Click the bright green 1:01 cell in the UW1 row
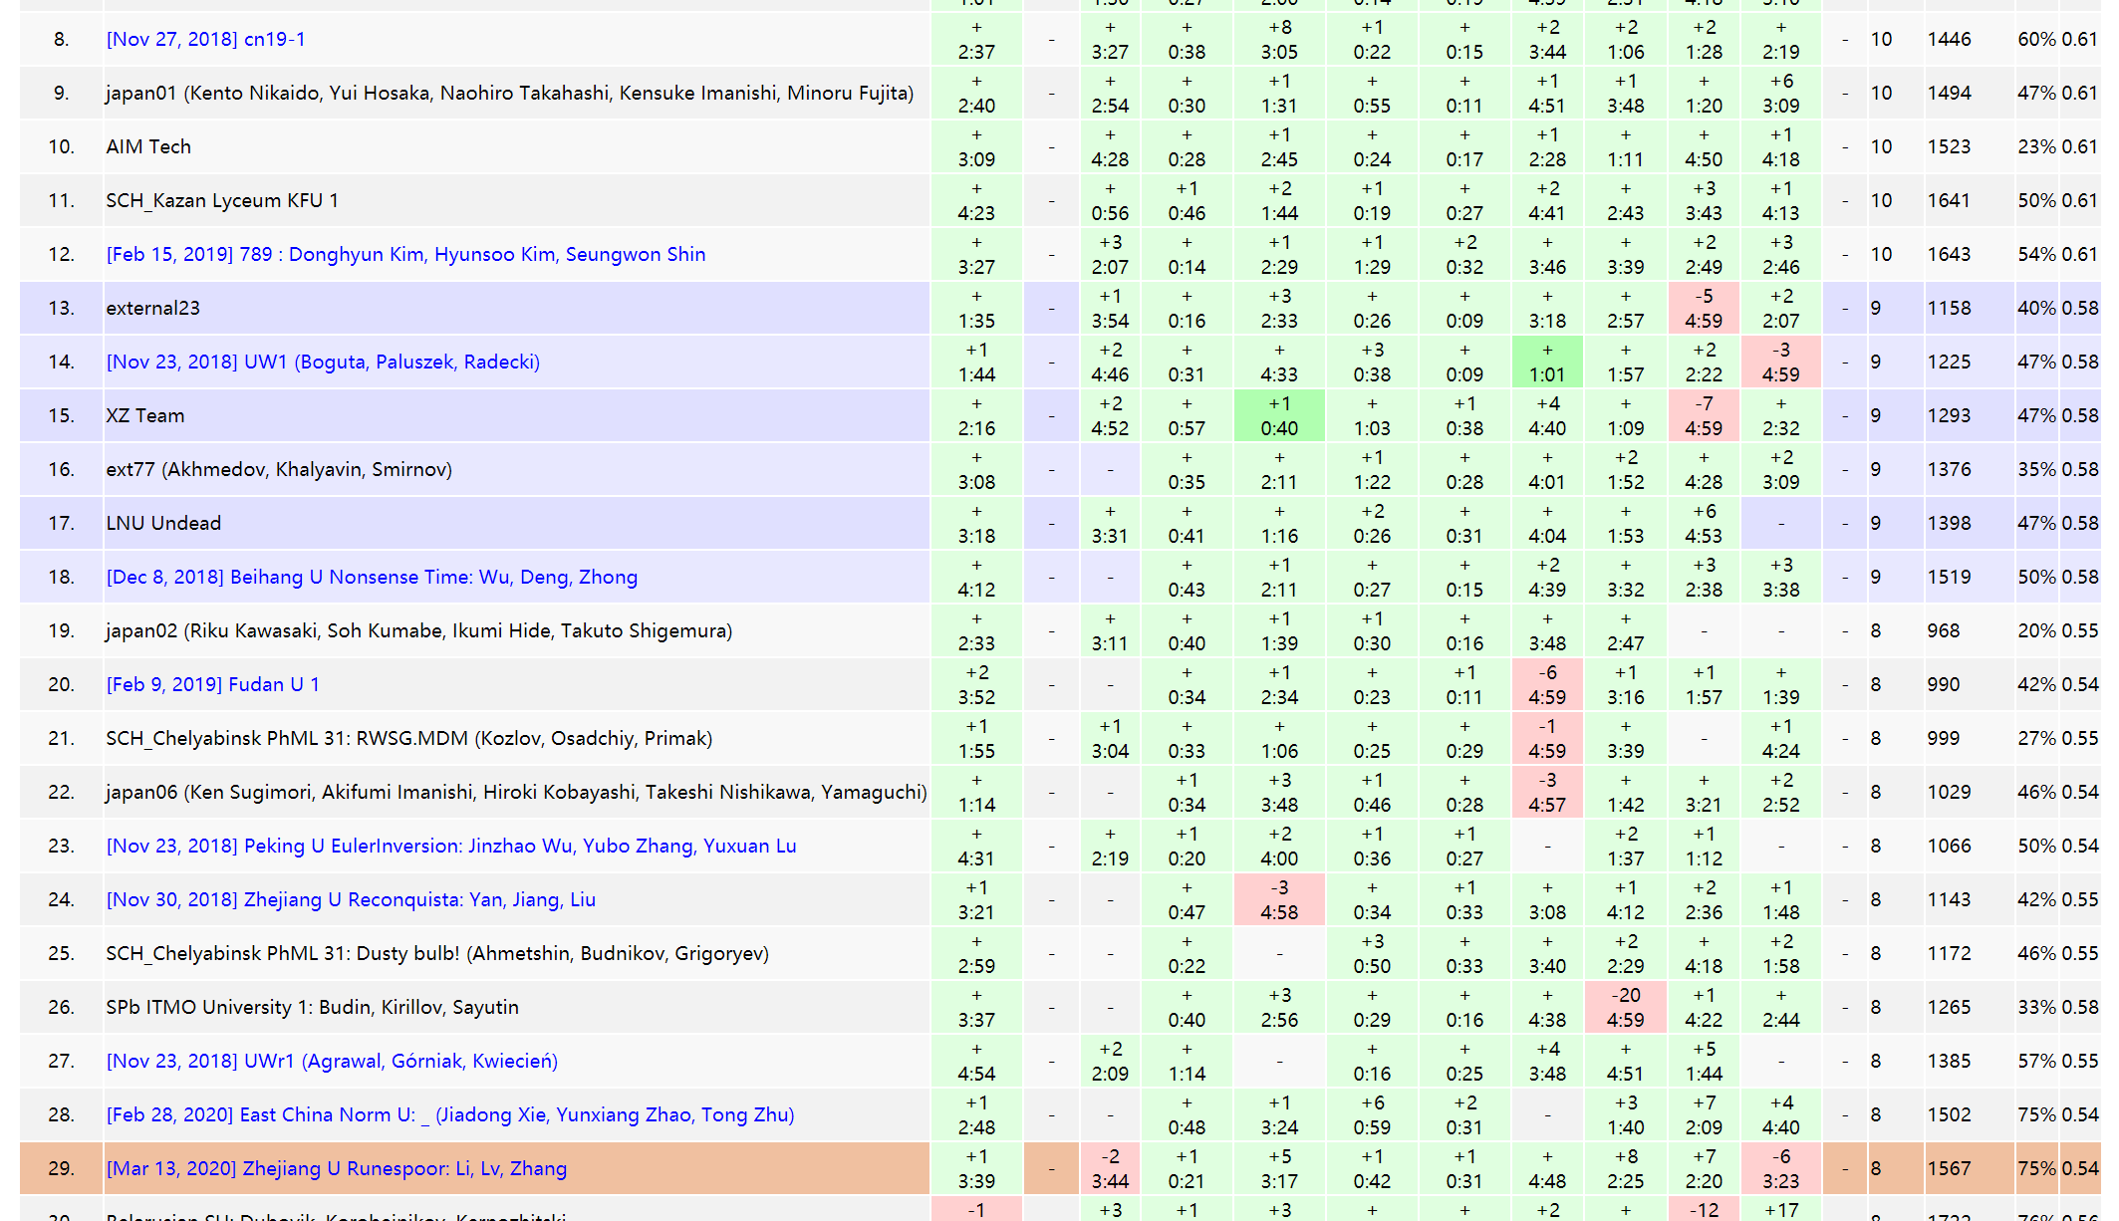 click(1546, 363)
